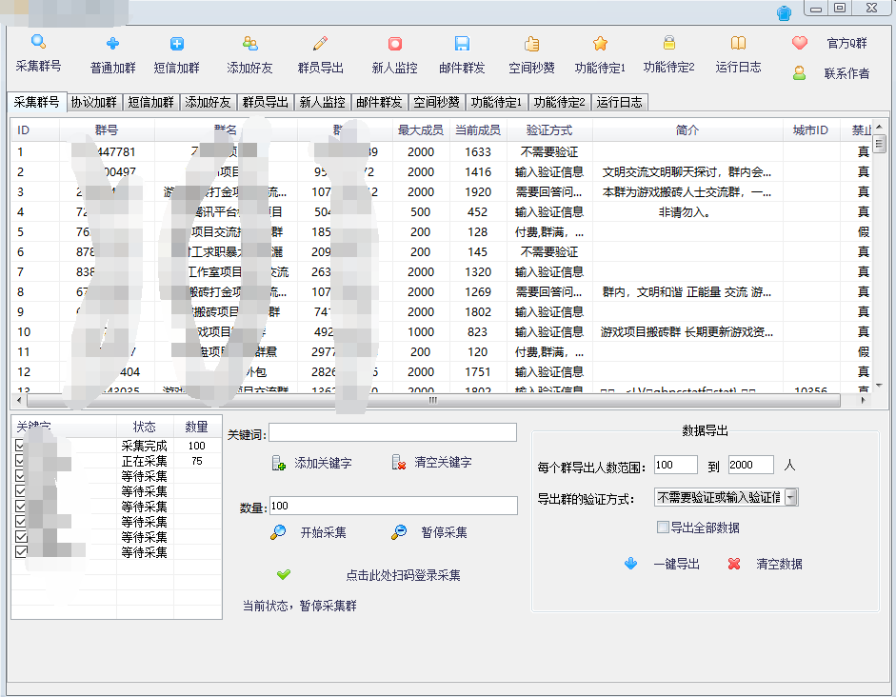The image size is (896, 697).
Task: Open the 邮件群发 tab
Action: (379, 102)
